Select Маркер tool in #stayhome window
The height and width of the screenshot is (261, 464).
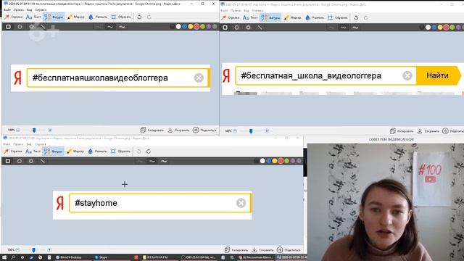coord(75,152)
